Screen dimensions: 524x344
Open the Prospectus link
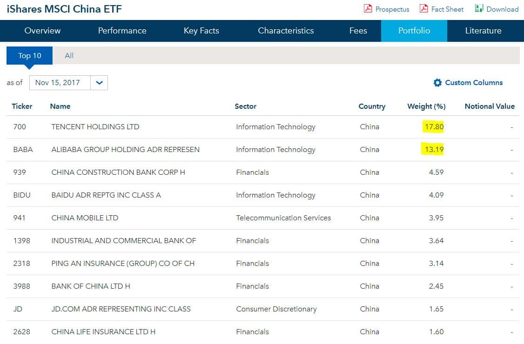[x=392, y=9]
